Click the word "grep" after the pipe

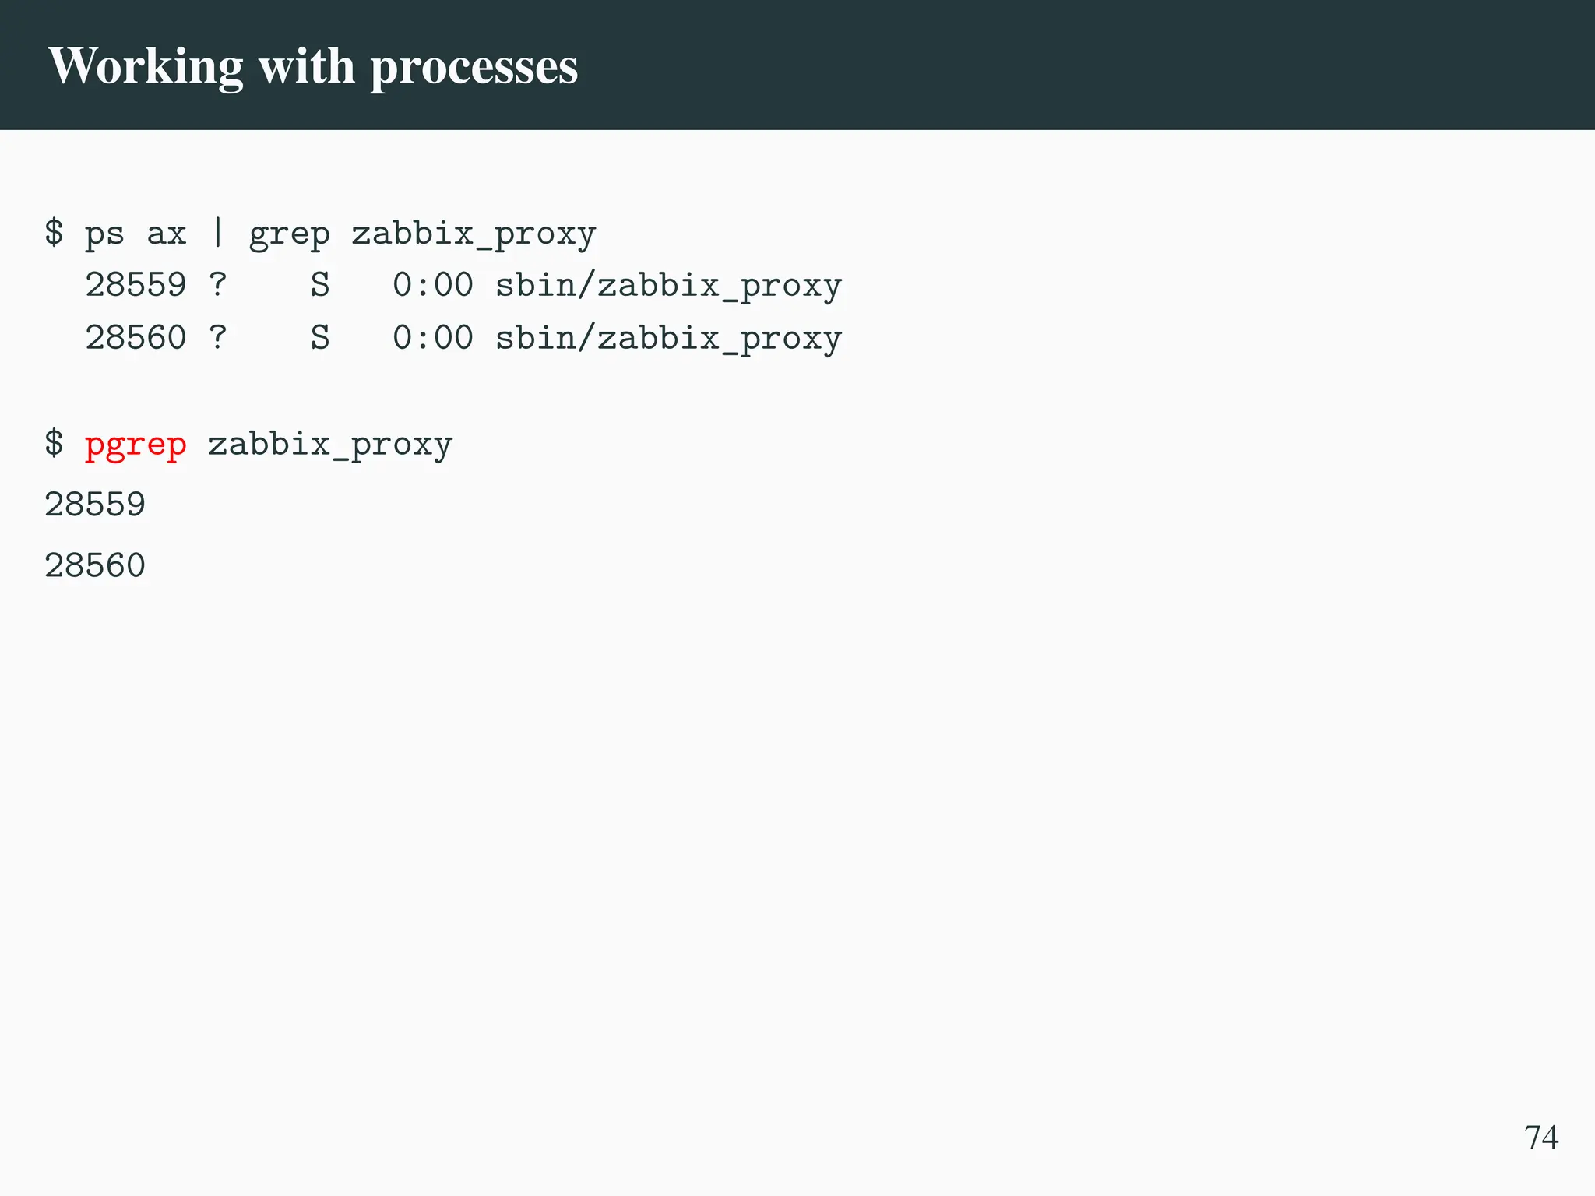[x=289, y=234]
